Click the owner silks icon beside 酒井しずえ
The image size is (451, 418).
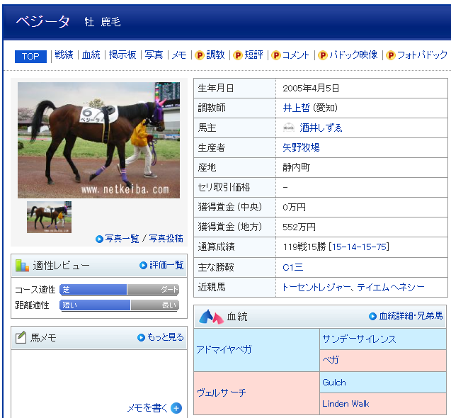(289, 128)
